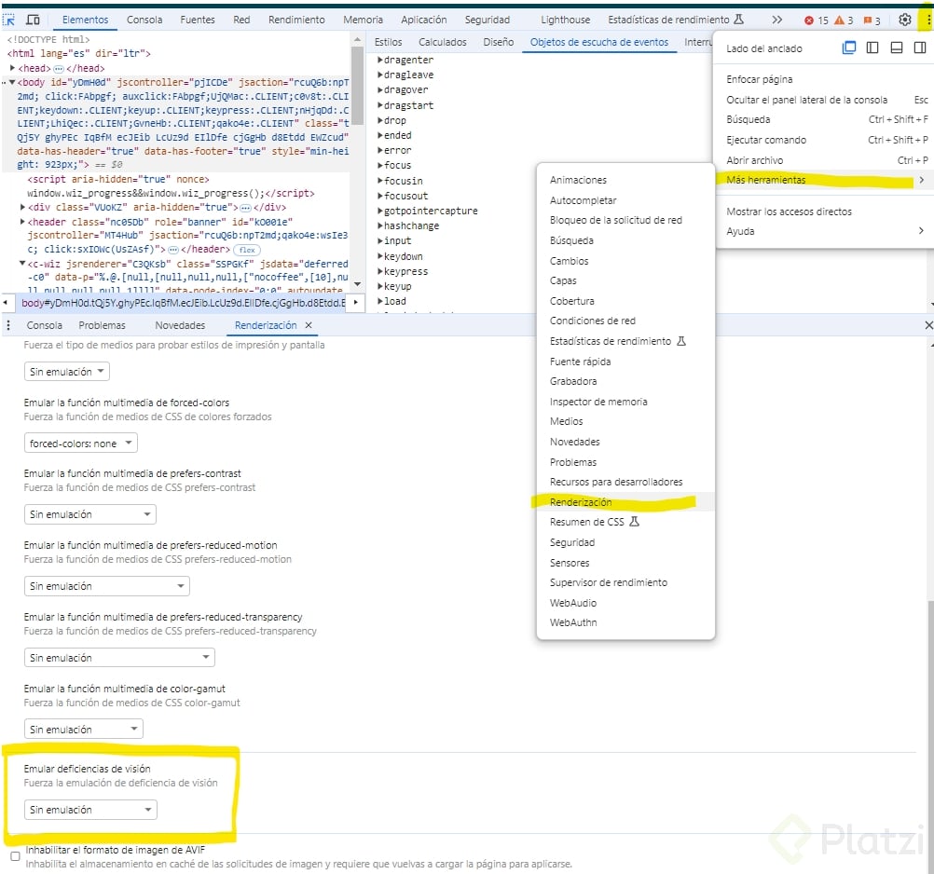Image resolution: width=934 pixels, height=874 pixels.
Task: Select Mostrar los accesos directos entry
Action: (x=824, y=212)
